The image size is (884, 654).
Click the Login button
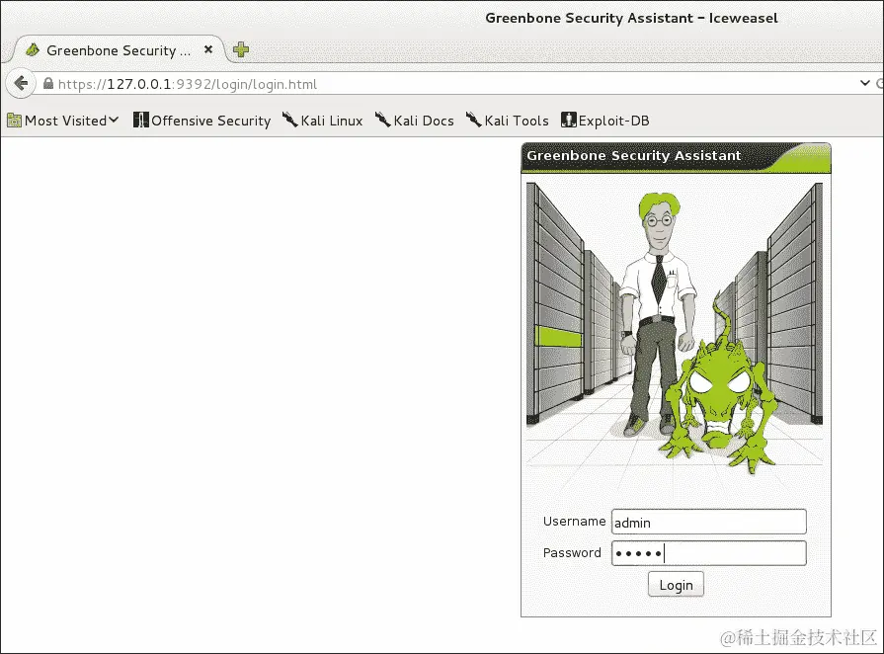676,585
